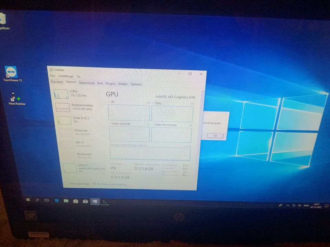Screen dimensions: 330x247
Task: Click the "restart program" dialog text
Action: click(212, 123)
